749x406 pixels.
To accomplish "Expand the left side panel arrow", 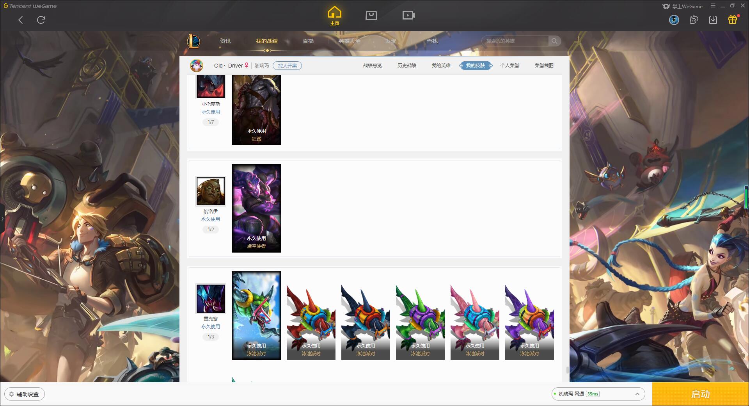I will pos(2,219).
